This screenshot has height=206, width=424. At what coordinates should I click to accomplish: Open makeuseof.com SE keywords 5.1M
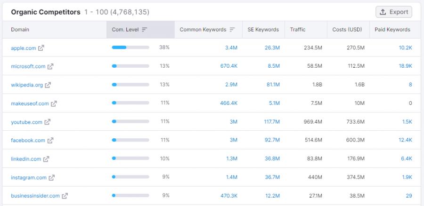pyautogui.click(x=275, y=103)
